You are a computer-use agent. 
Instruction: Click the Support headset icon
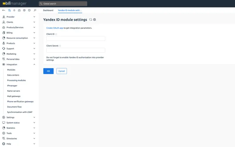pyautogui.click(x=4, y=49)
